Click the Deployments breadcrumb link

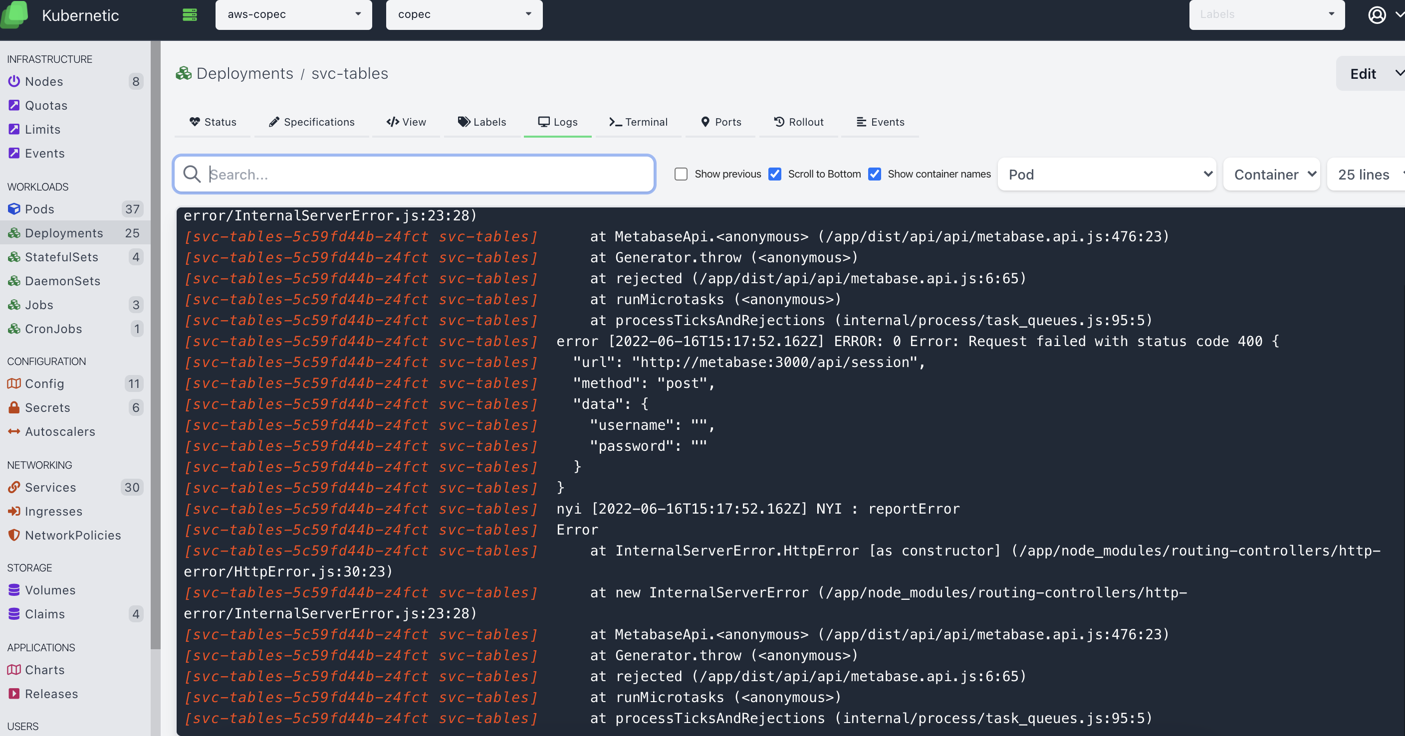coord(244,74)
